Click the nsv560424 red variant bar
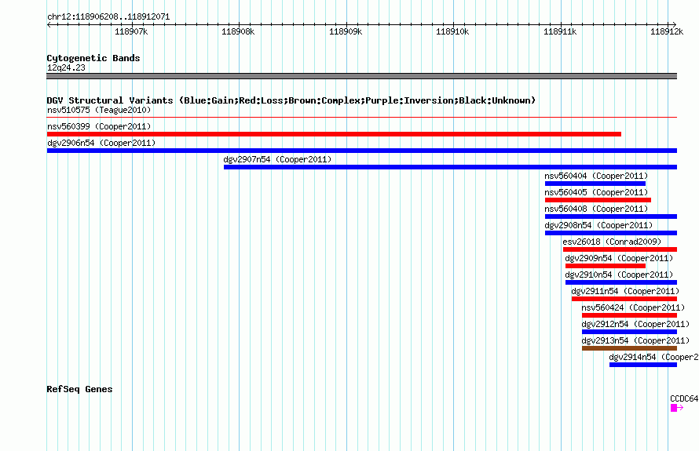Screen dimensions: 699x451 point(629,315)
